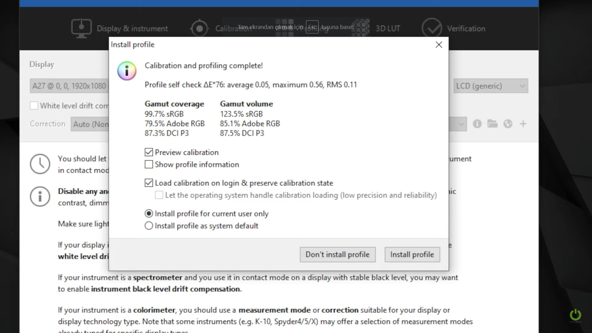Click the plus icon to create correction
Screen dimensions: 592x333
pos(523,124)
